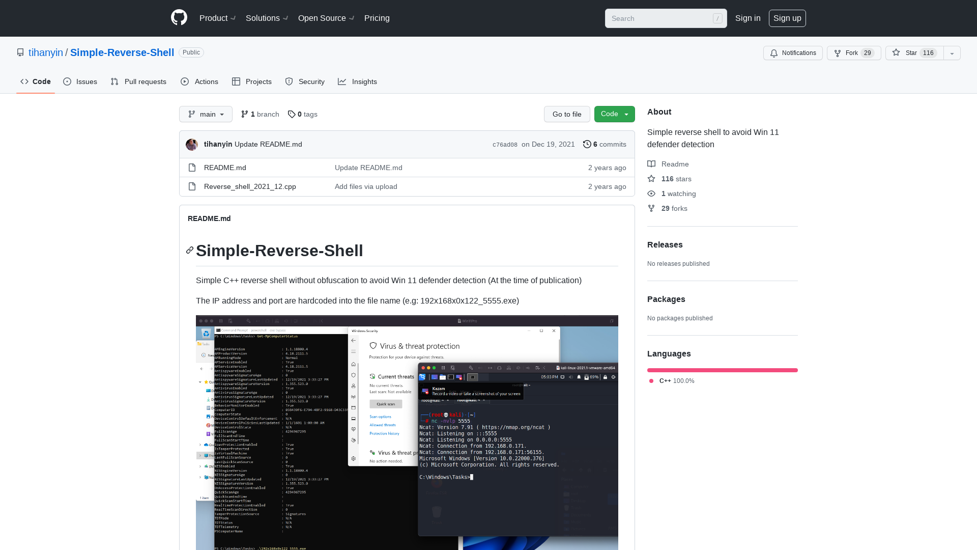This screenshot has height=550, width=977.
Task: Click the Public badge label
Action: tap(191, 52)
